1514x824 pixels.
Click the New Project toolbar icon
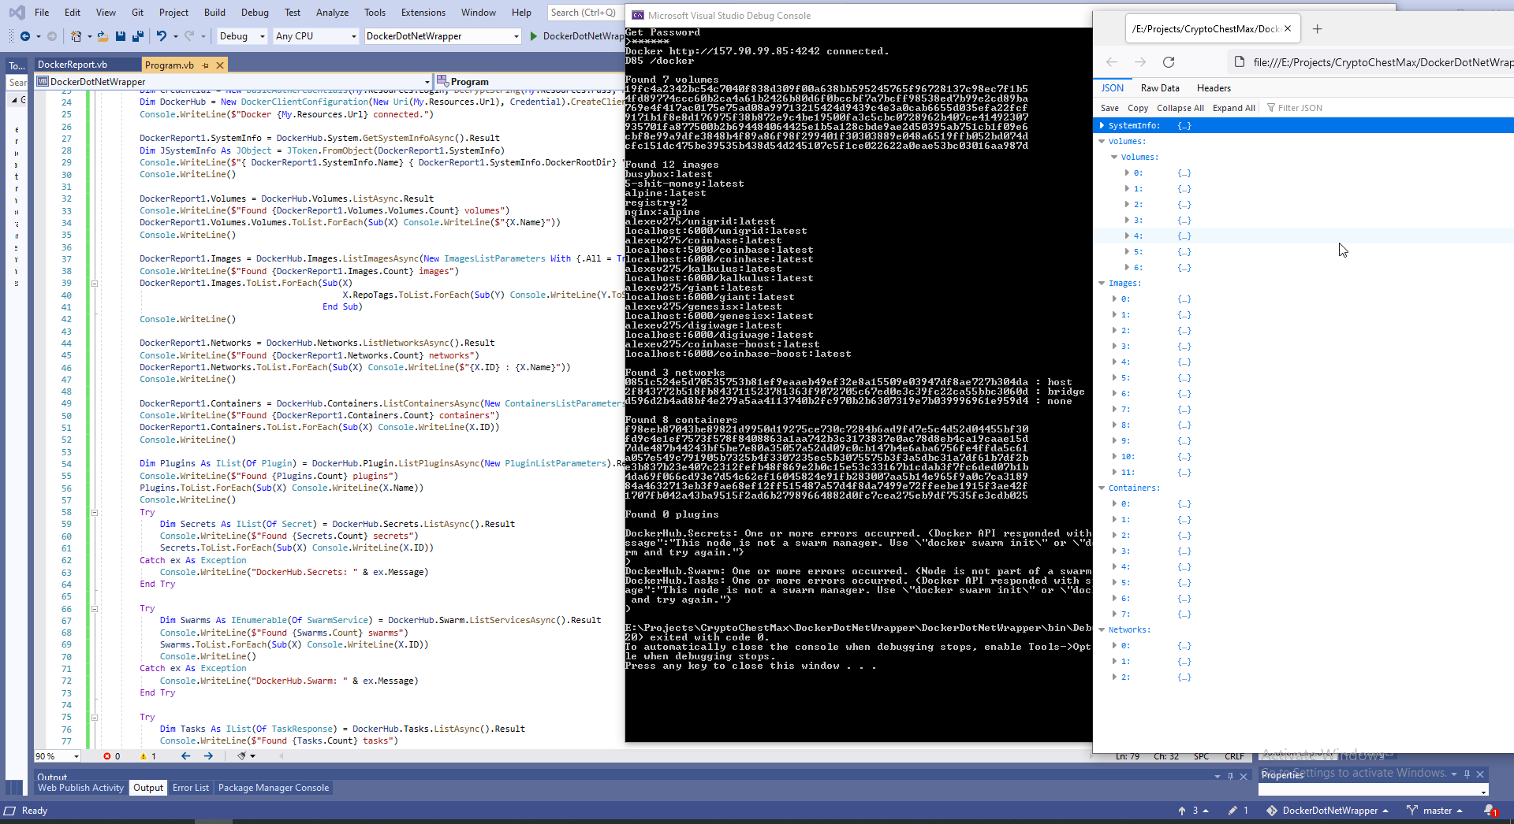[76, 36]
